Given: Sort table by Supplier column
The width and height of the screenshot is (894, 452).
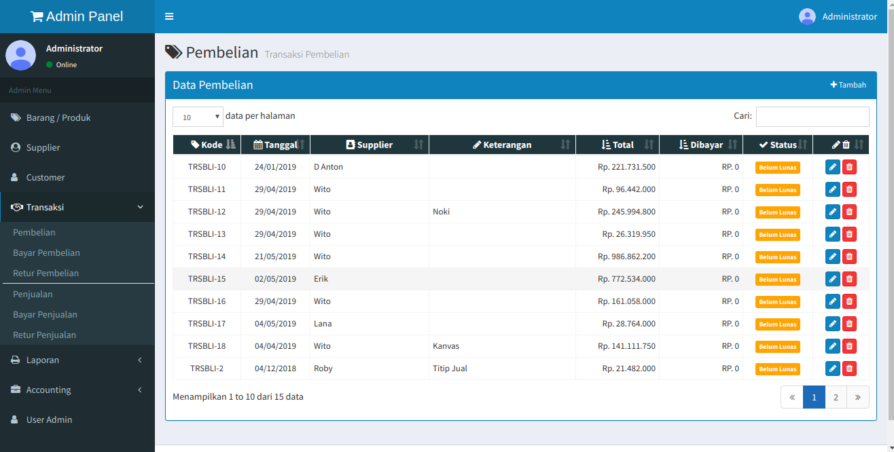Looking at the screenshot, I should 370,145.
